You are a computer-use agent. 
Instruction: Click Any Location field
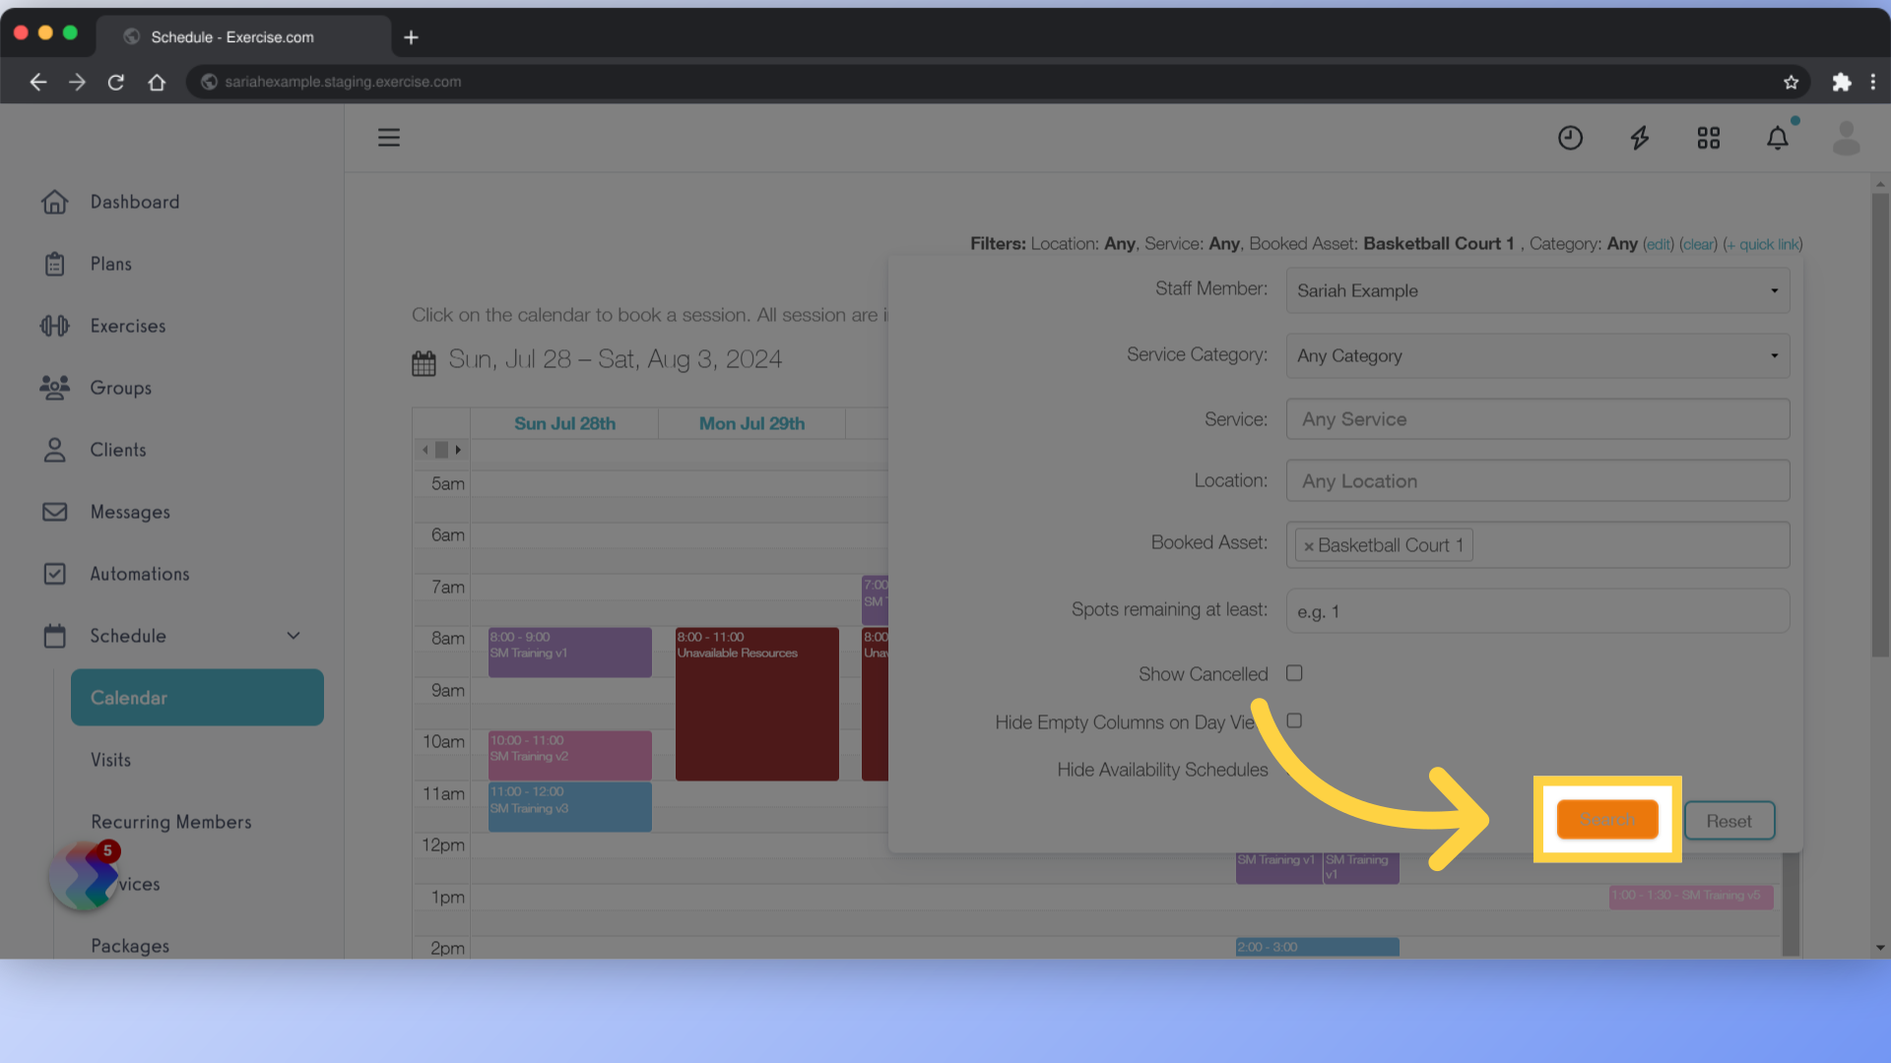1537,481
